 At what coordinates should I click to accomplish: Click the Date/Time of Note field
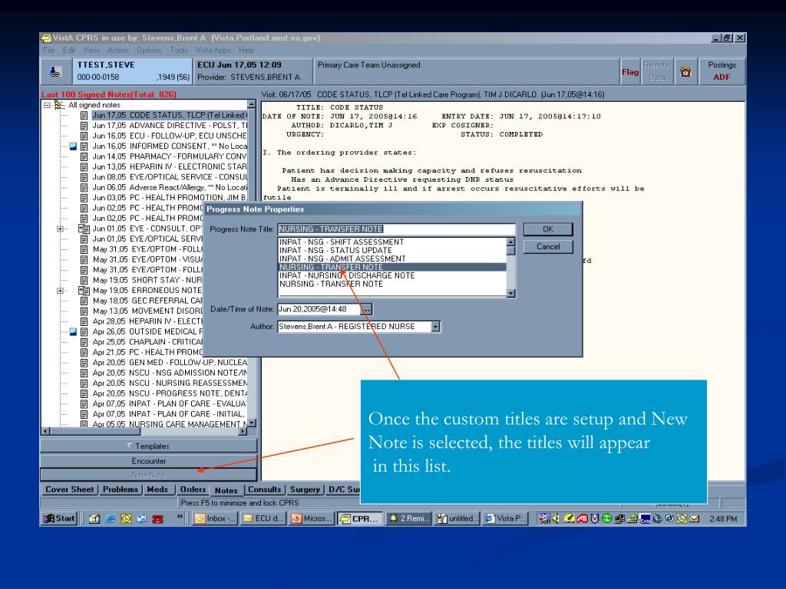pyautogui.click(x=319, y=310)
